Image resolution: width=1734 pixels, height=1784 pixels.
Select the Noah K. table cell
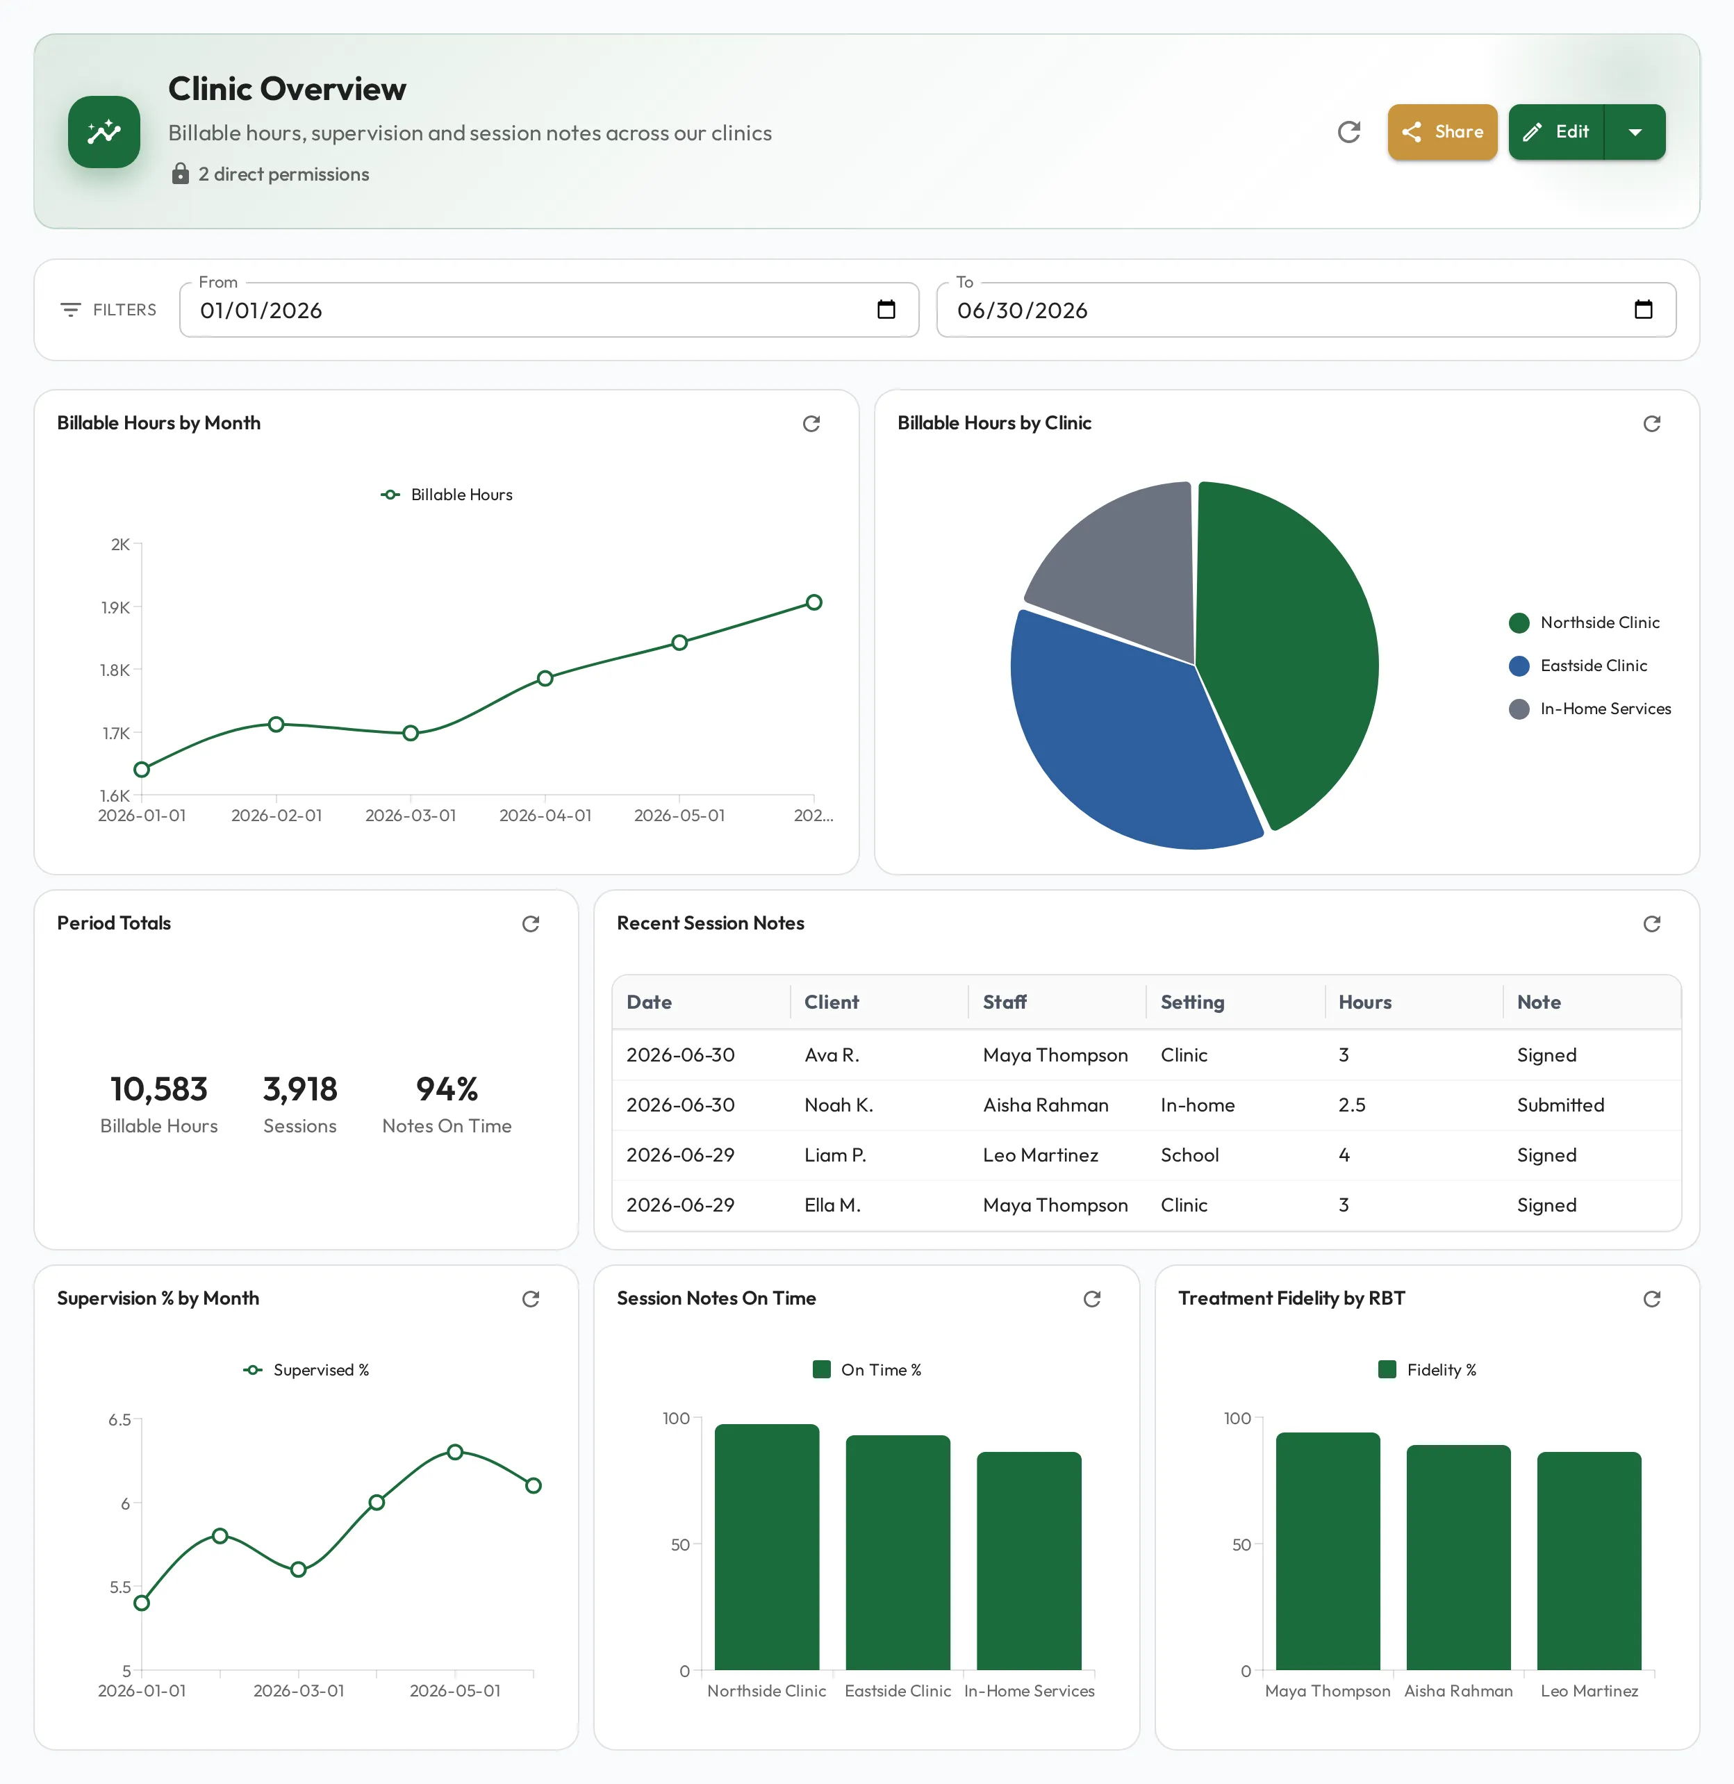tap(879, 1105)
